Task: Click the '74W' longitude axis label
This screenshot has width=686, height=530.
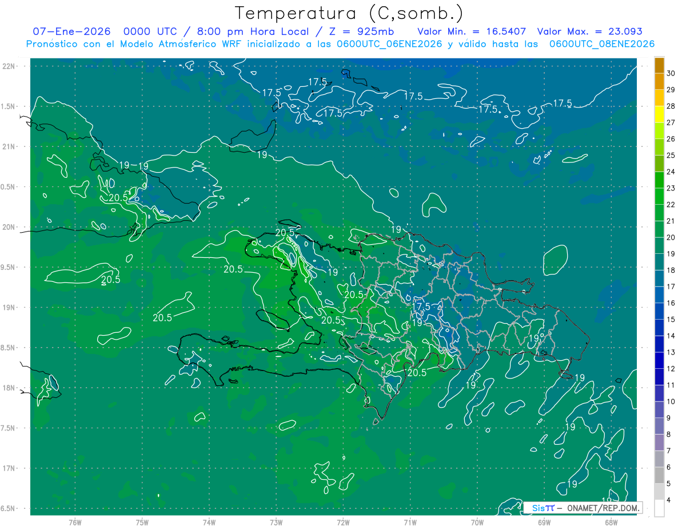Action: pos(209,522)
